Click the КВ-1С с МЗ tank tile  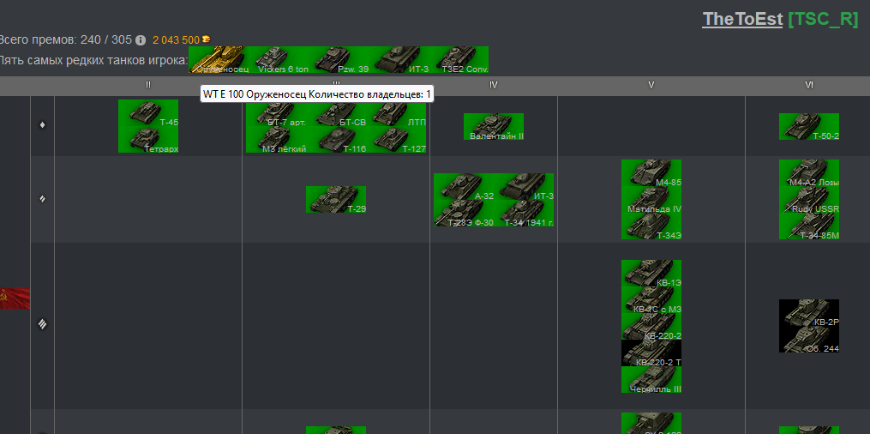(x=651, y=299)
